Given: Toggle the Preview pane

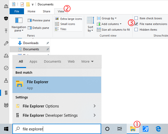Looking at the screenshot, I should [39, 20].
